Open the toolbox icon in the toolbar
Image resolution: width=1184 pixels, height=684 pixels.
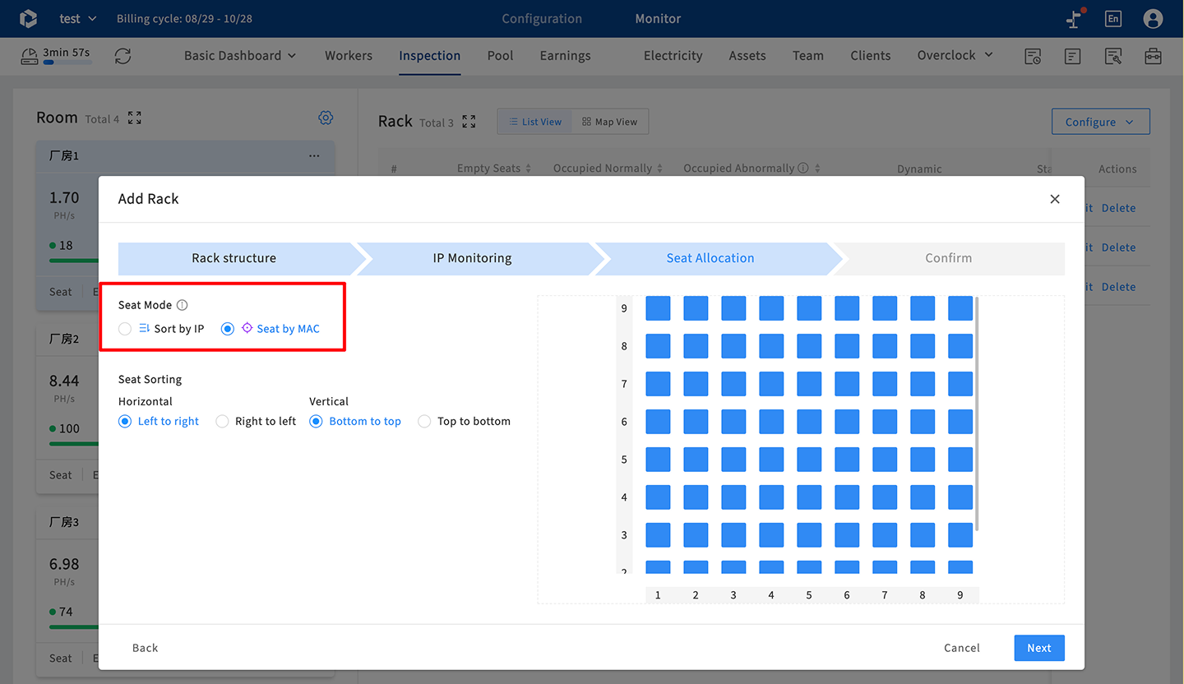point(1153,56)
